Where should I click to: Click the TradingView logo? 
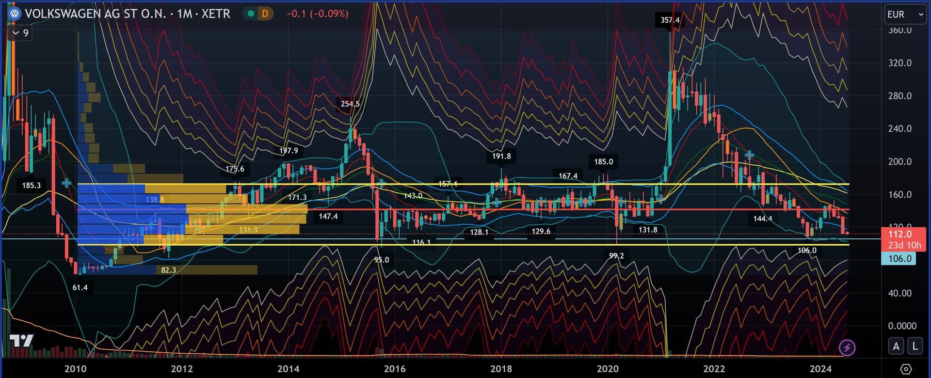tap(22, 341)
